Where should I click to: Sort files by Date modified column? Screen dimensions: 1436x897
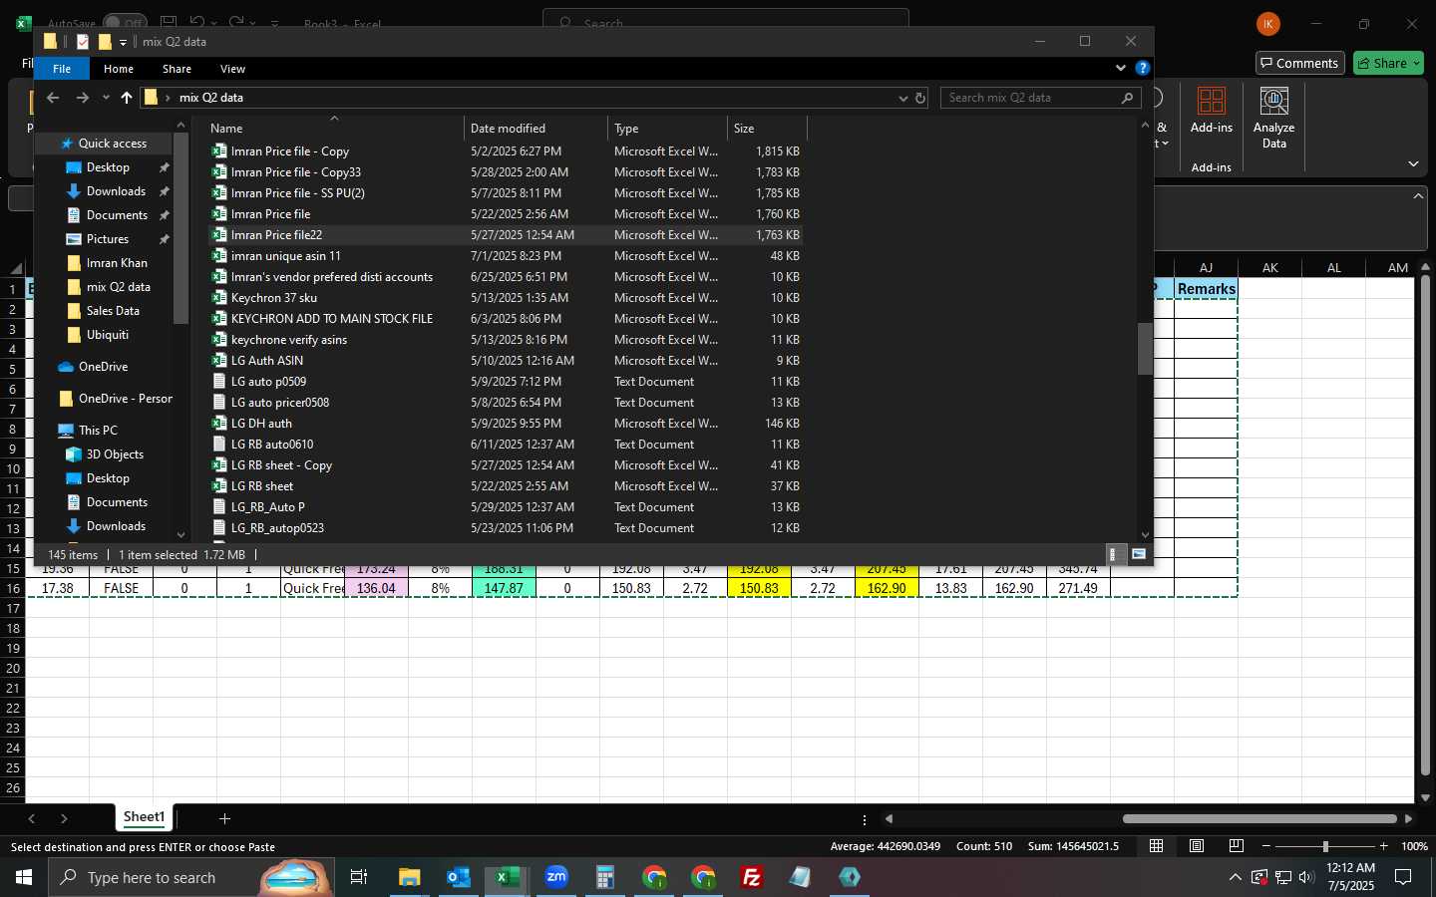(537, 129)
